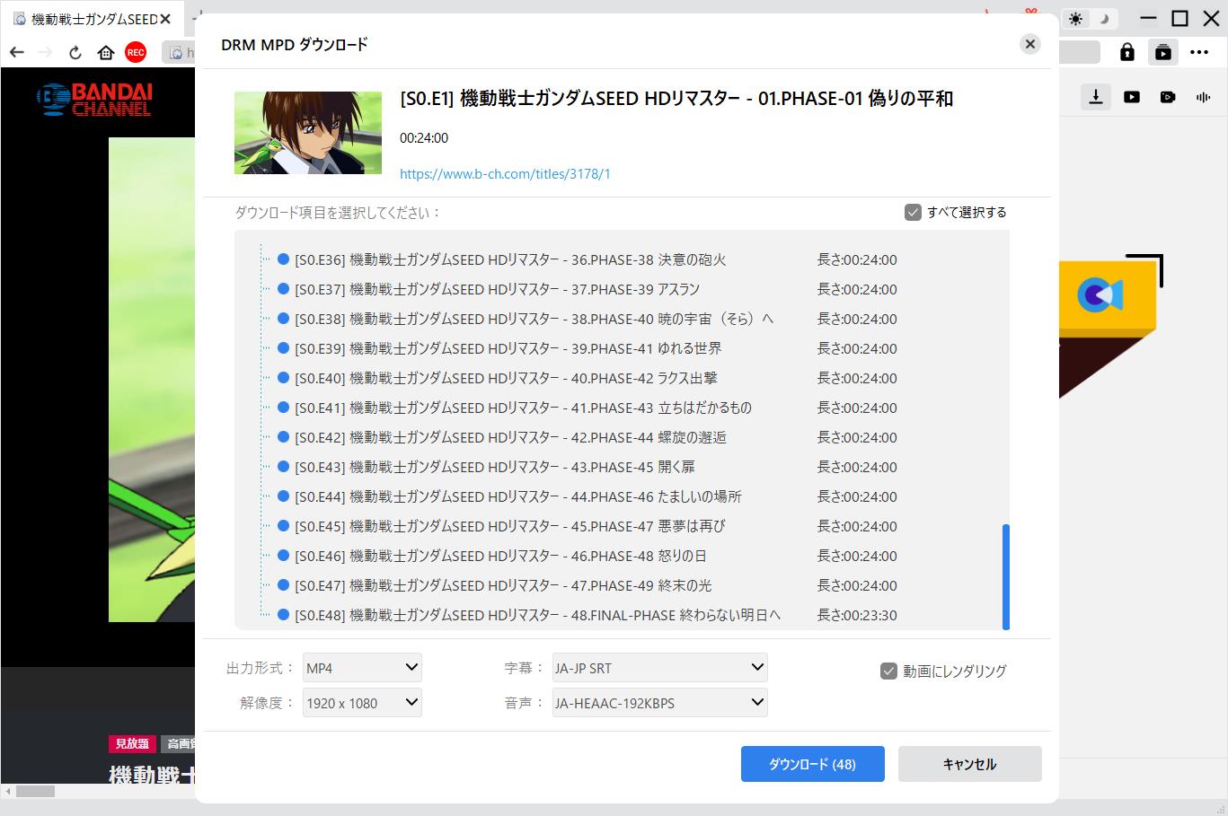Image resolution: width=1228 pixels, height=816 pixels.
Task: Expand the 出力形式 MP4 dropdown
Action: (x=362, y=668)
